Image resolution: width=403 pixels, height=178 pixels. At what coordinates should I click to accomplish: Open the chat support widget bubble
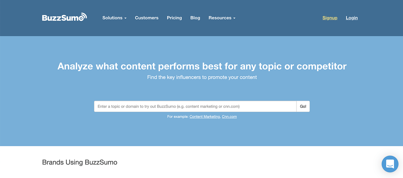(x=390, y=164)
